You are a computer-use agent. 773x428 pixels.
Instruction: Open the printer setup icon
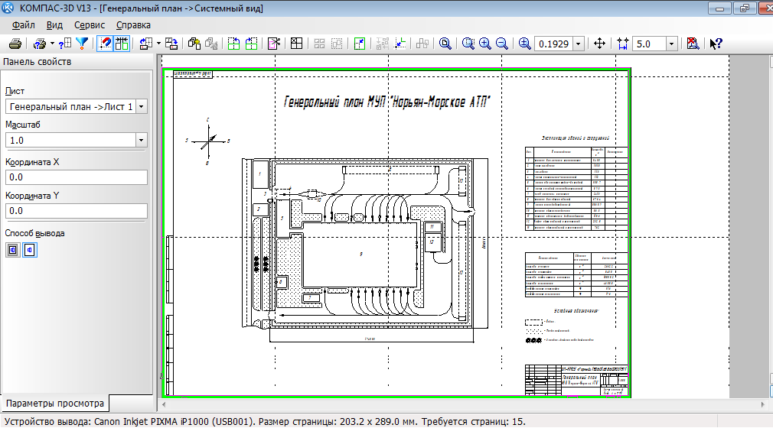(40, 44)
